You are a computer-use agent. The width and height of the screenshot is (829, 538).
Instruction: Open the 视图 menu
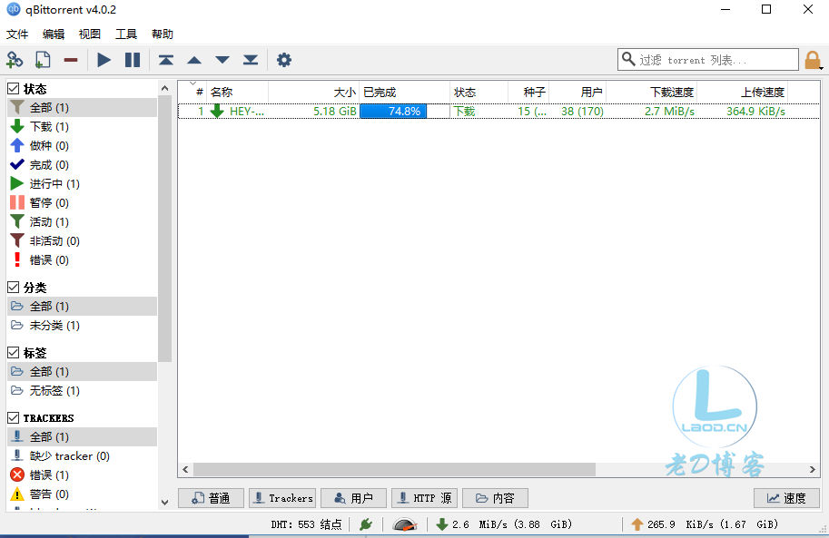[89, 34]
